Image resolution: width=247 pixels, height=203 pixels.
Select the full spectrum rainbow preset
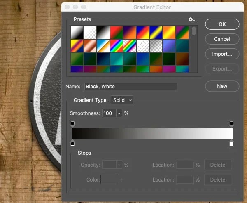coord(117,46)
